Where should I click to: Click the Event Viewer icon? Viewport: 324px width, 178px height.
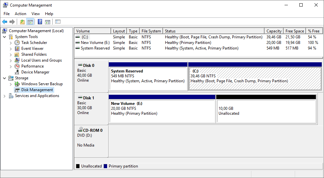tap(17, 49)
